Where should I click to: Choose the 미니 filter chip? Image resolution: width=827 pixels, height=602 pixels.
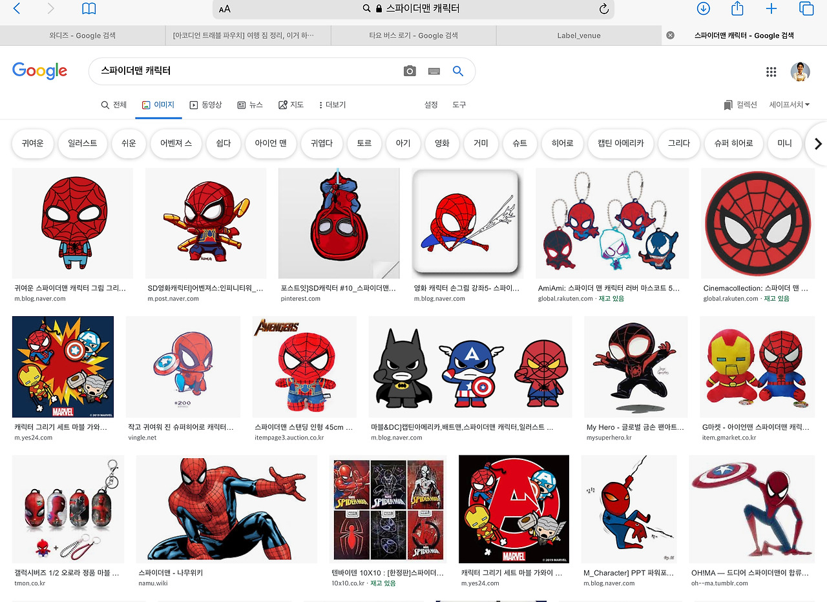785,143
